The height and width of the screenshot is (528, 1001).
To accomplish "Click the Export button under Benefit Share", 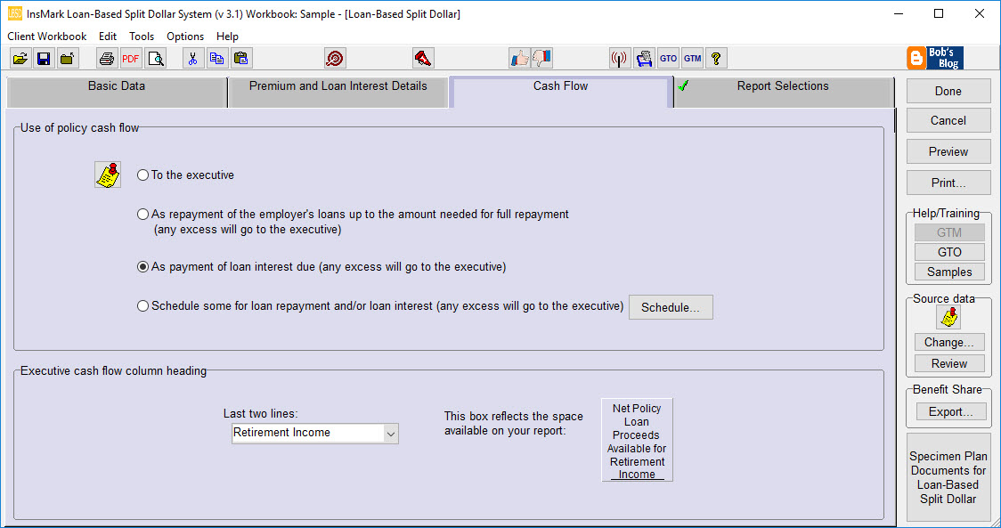I will (948, 410).
